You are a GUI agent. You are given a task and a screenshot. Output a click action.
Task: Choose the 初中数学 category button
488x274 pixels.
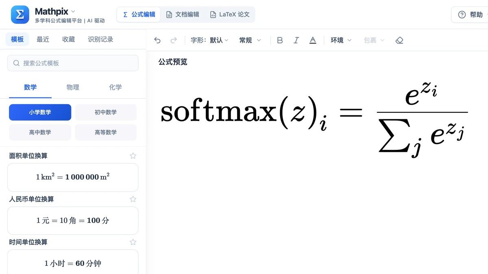[x=106, y=112]
